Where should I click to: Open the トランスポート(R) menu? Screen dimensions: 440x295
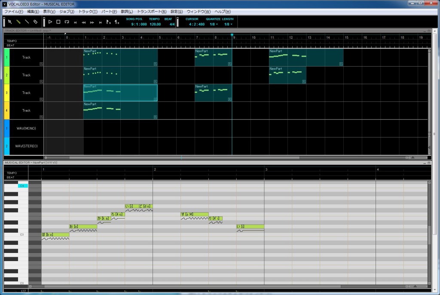tap(152, 12)
